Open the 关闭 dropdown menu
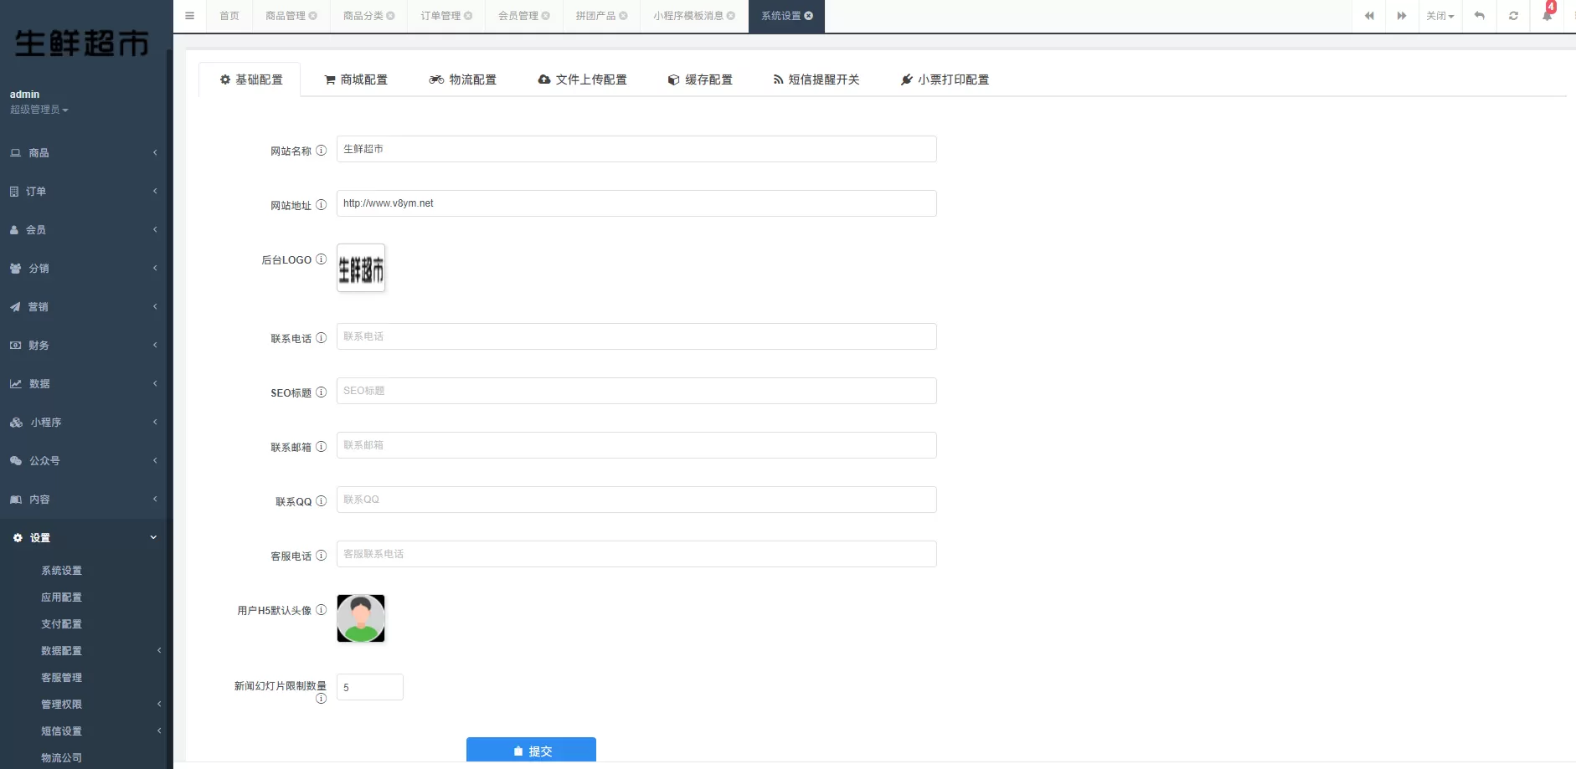This screenshot has height=769, width=1576. (1440, 16)
